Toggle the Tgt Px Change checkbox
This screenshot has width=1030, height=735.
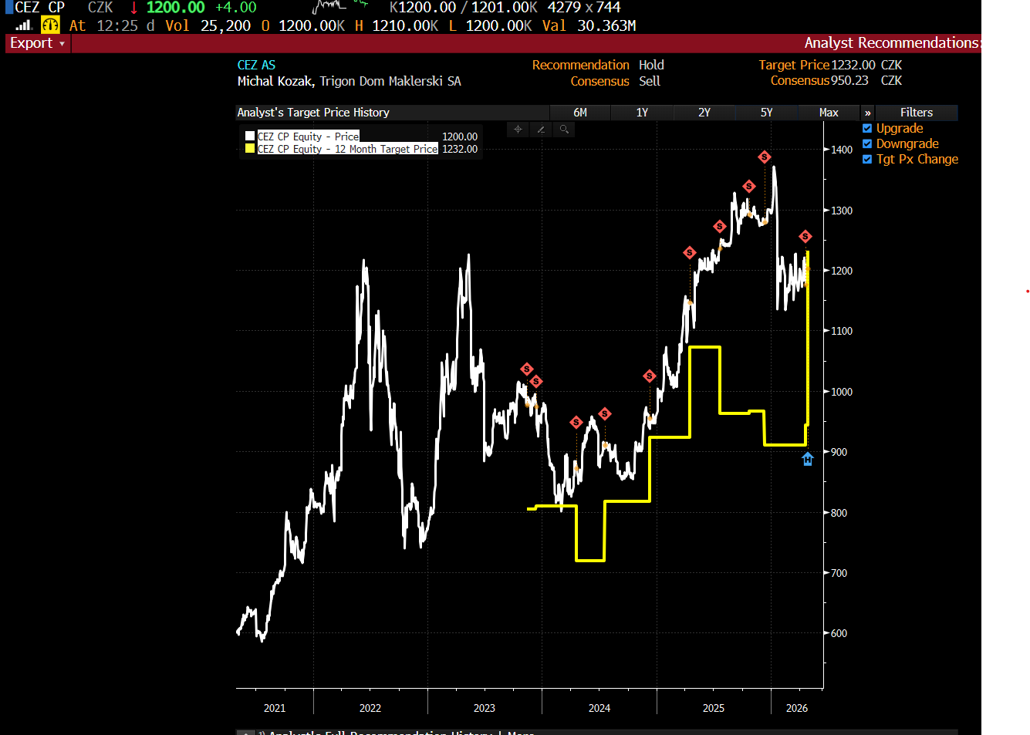pyautogui.click(x=867, y=160)
